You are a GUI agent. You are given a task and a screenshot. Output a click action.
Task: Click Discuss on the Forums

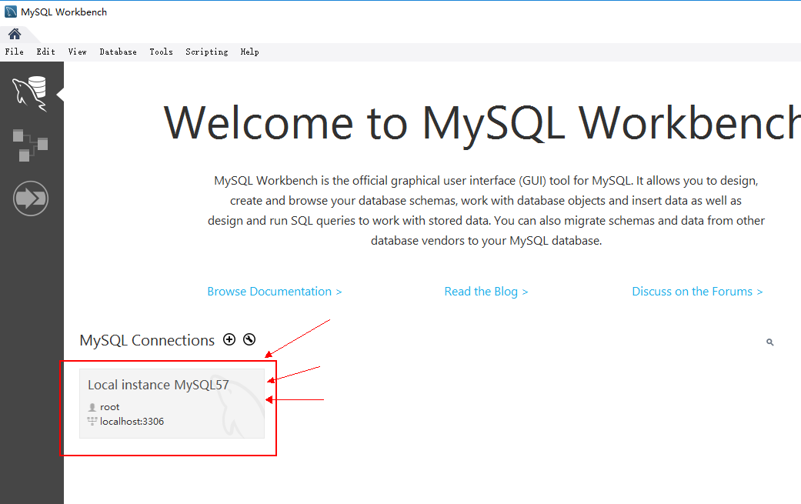[x=696, y=291]
